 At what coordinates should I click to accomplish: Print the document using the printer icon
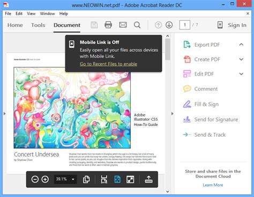[108, 25]
